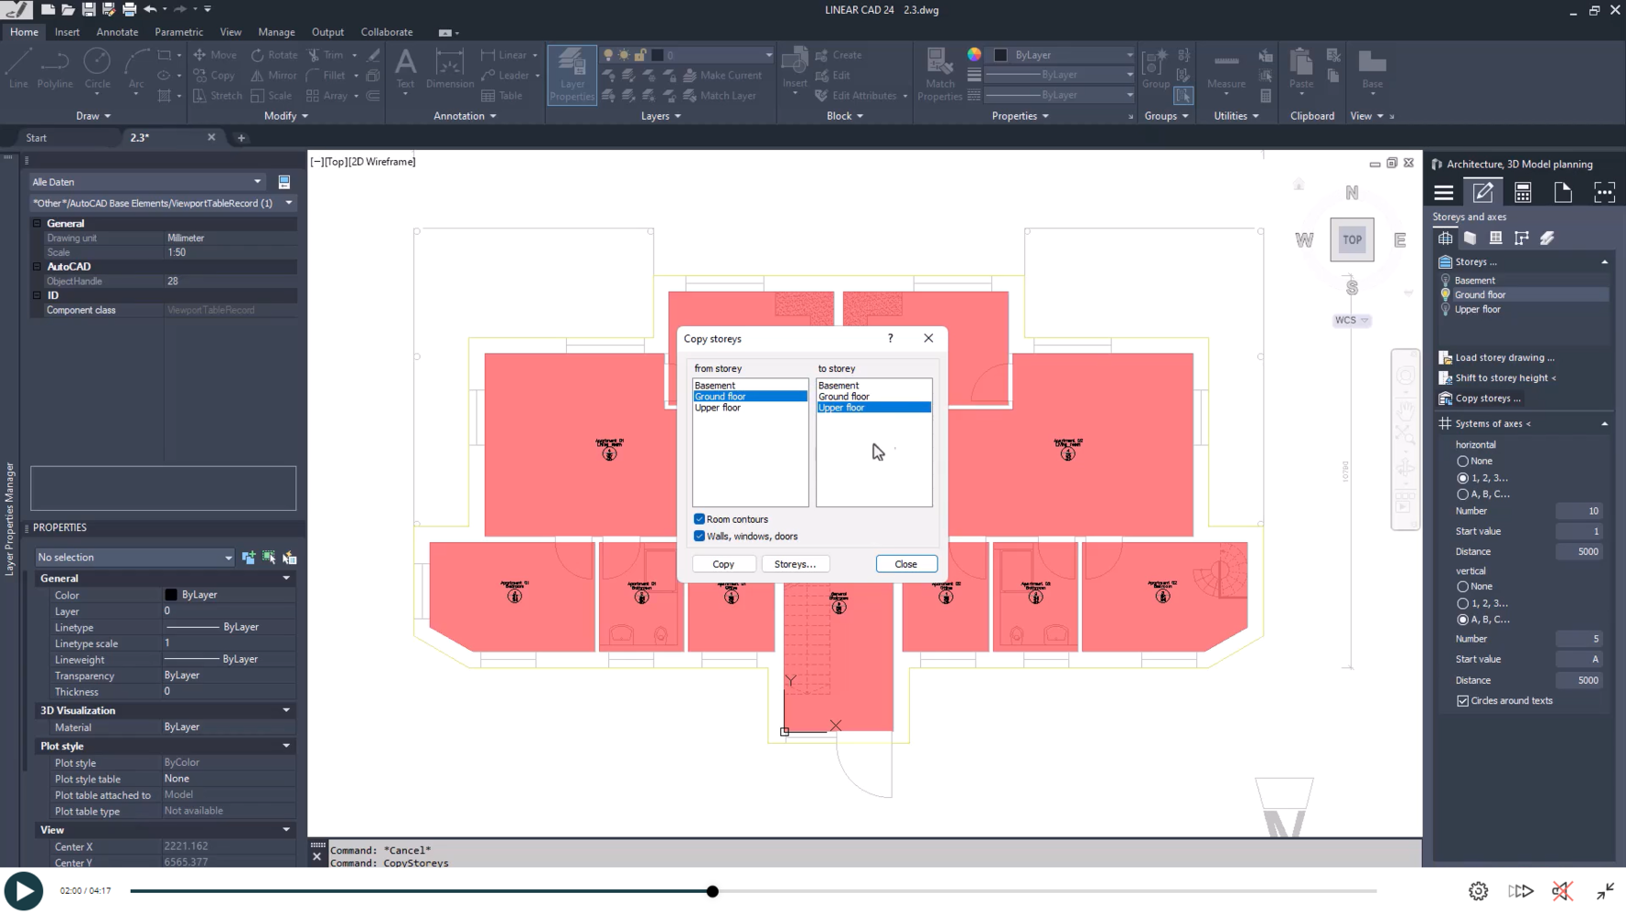The image size is (1626, 914).
Task: Select horizontal None radio button
Action: point(1462,462)
